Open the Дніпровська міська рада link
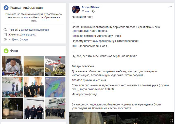 [35, 30]
